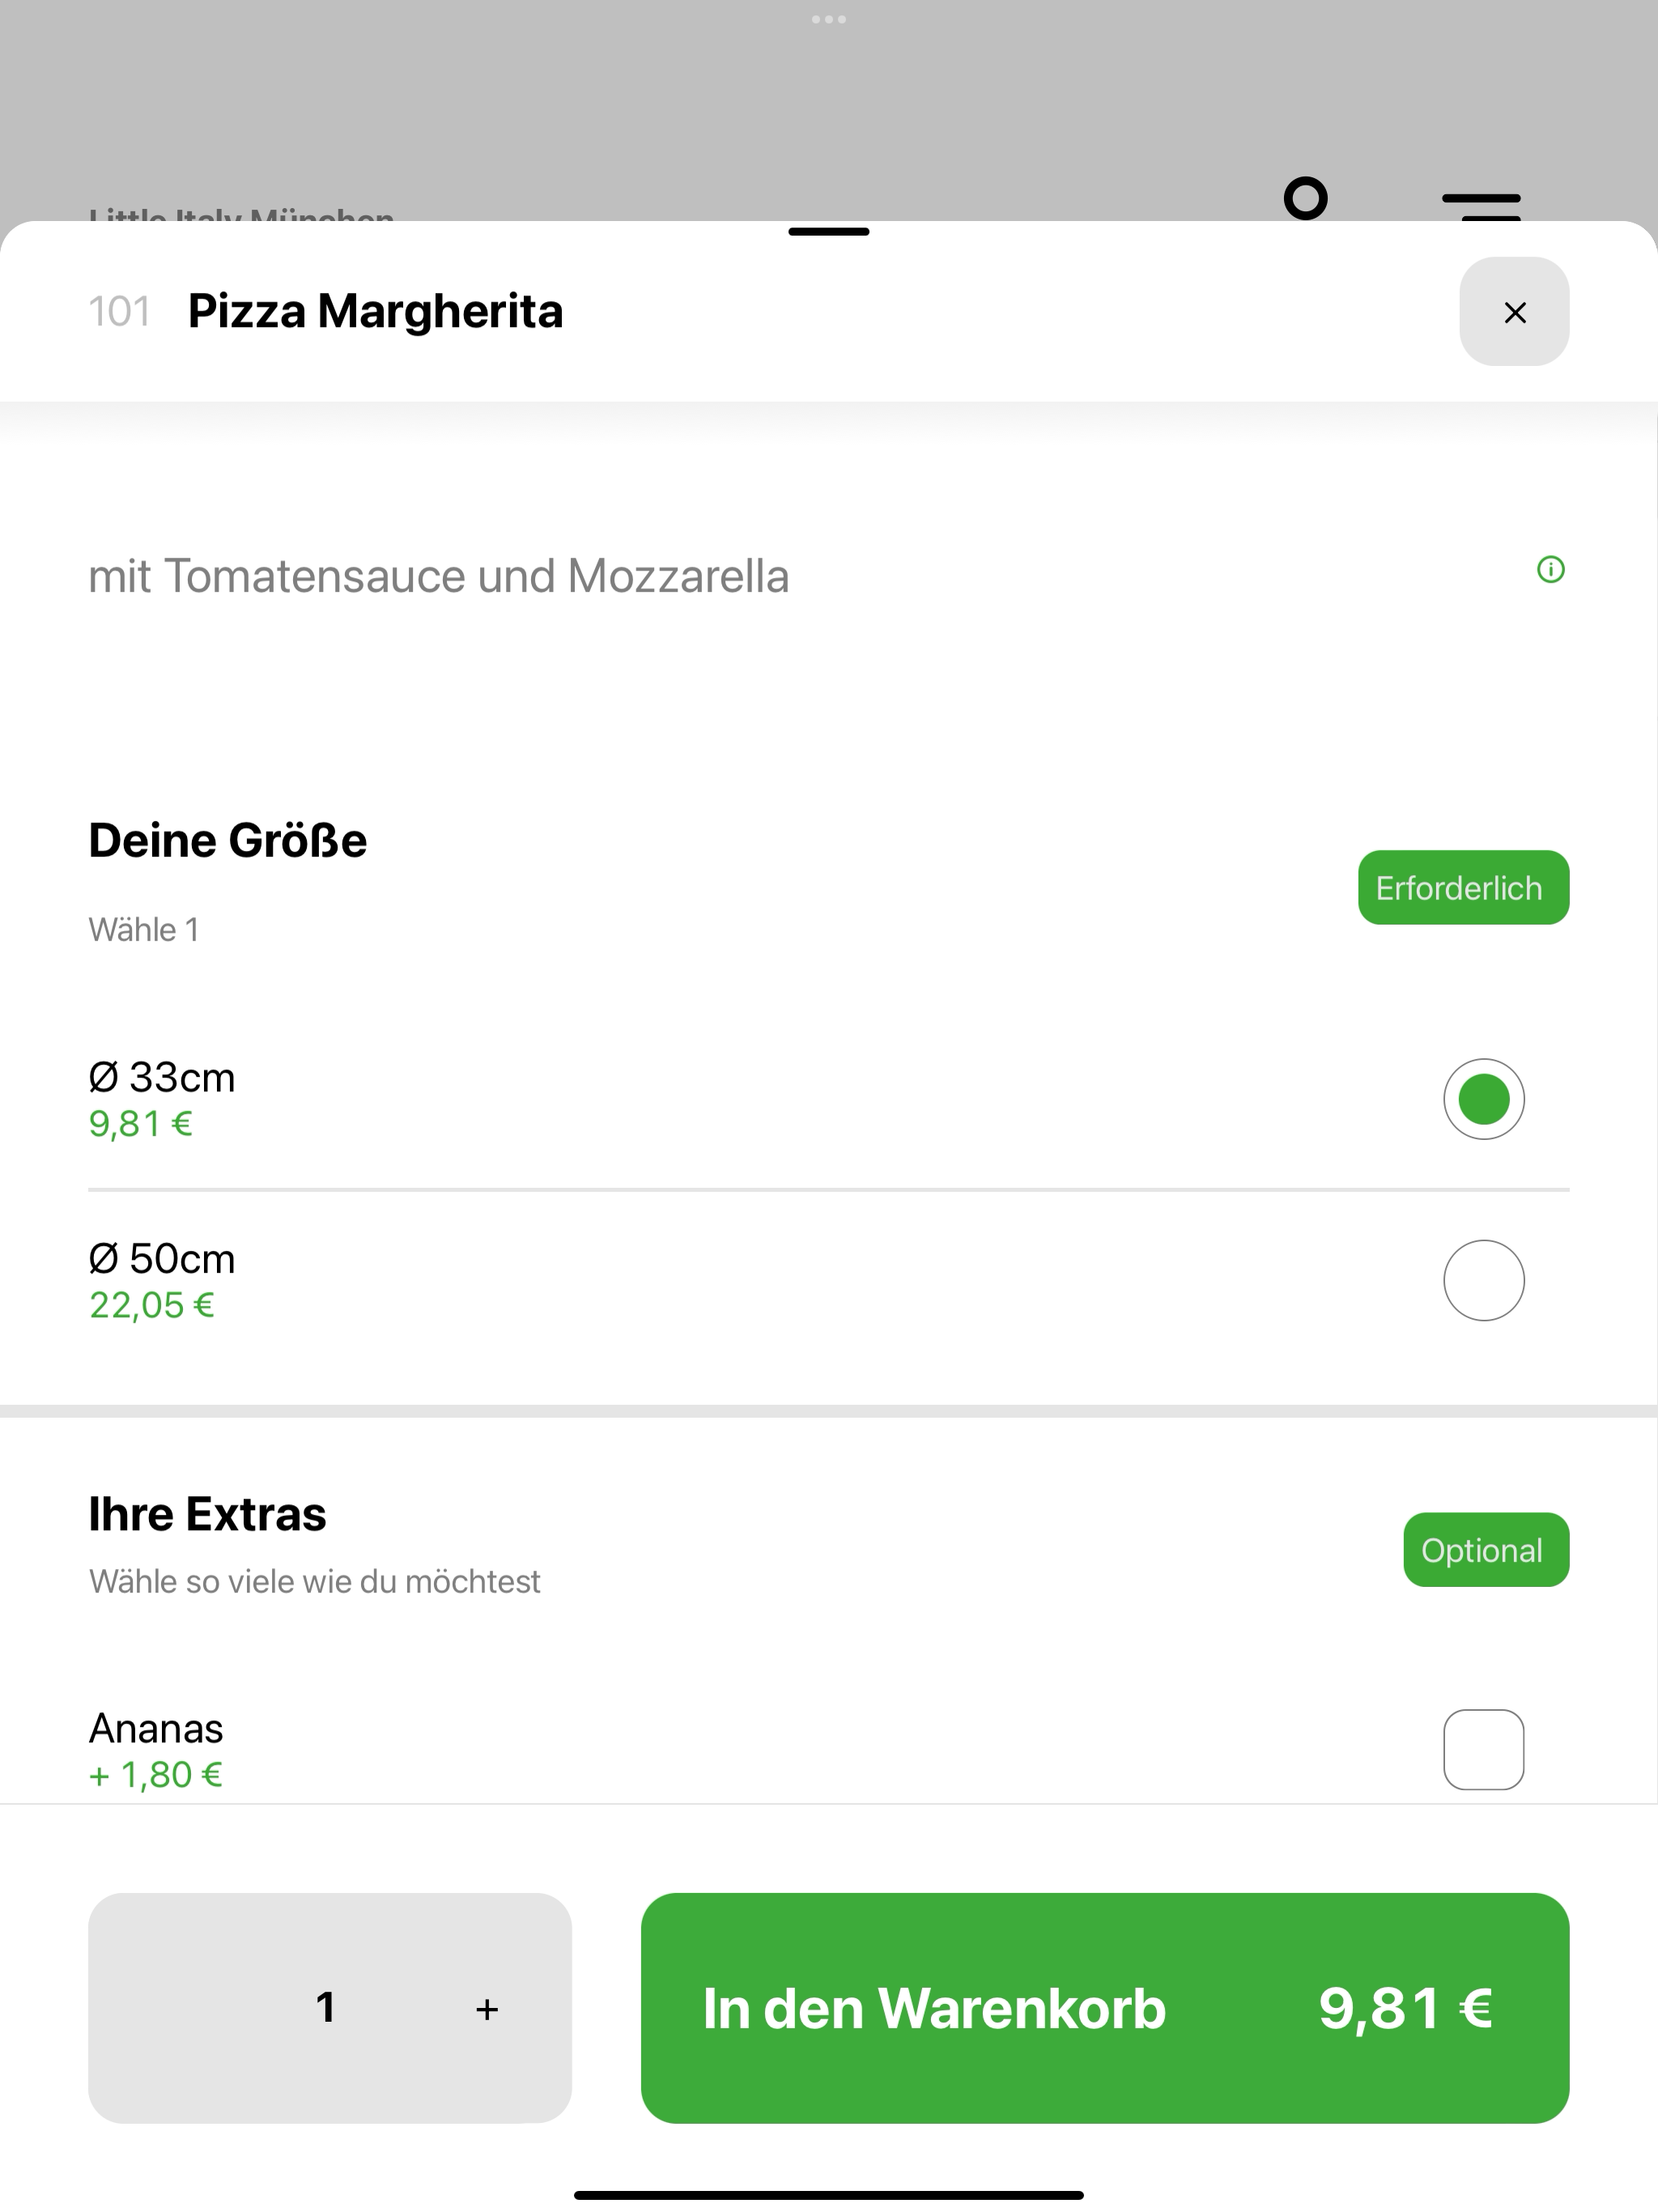Viewport: 1658px width, 2212px height.
Task: Tap the Ananas extra label
Action: (156, 1728)
